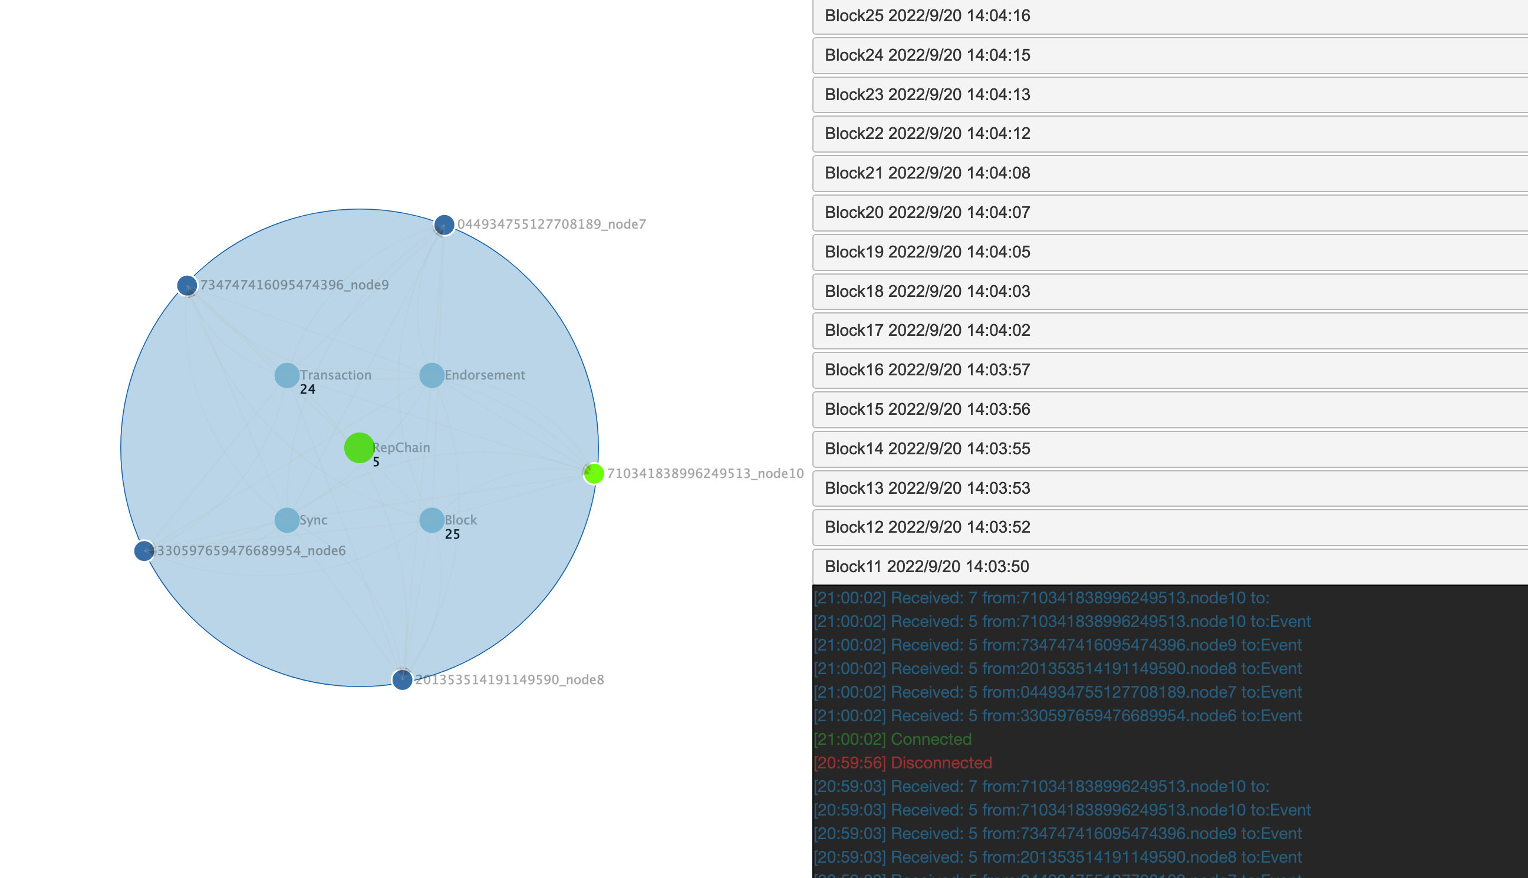Select Block15 row at 14:03:56

[x=1170, y=410]
